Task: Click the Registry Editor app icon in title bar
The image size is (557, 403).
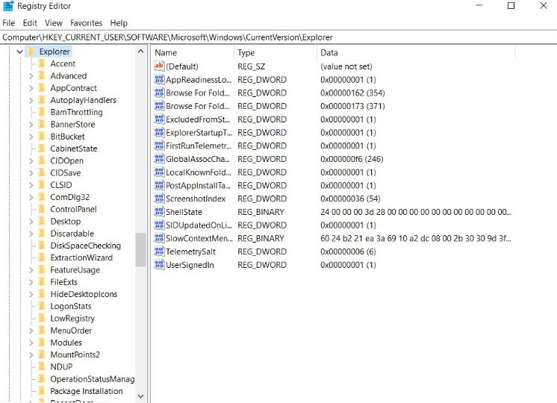Action: [x=8, y=6]
